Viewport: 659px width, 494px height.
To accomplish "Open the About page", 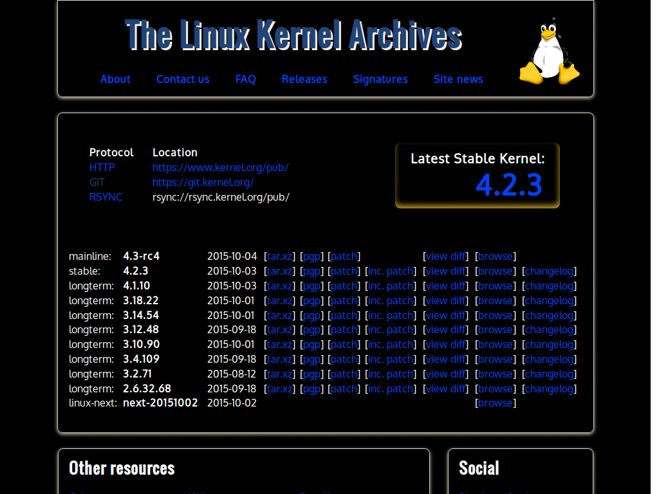I will tap(115, 79).
